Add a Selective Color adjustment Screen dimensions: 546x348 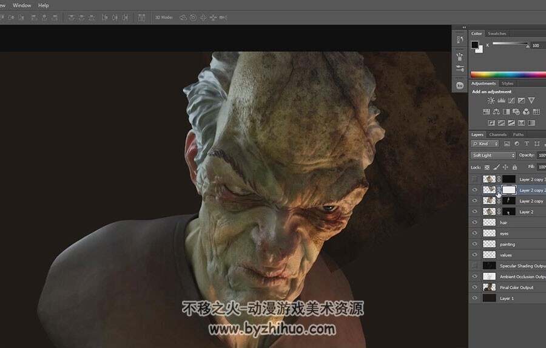521,123
